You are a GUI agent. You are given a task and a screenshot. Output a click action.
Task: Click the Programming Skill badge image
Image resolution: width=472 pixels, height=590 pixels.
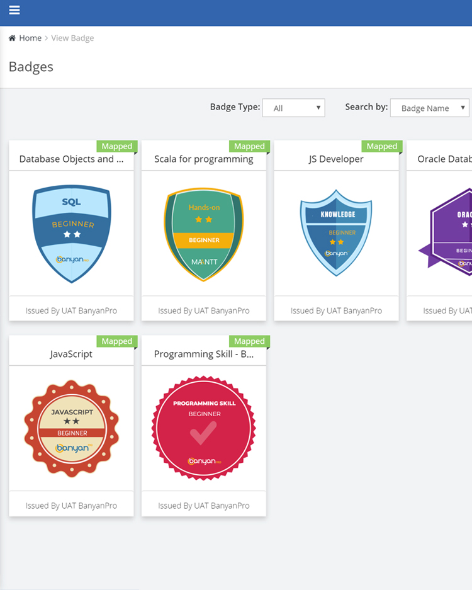coord(204,428)
